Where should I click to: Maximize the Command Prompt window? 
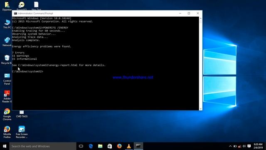tap(189, 13)
